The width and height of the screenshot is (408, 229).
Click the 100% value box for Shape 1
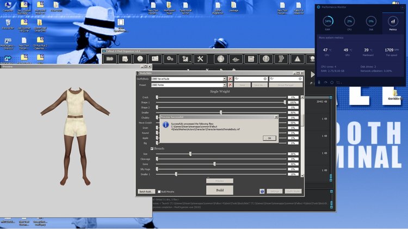coord(293,102)
